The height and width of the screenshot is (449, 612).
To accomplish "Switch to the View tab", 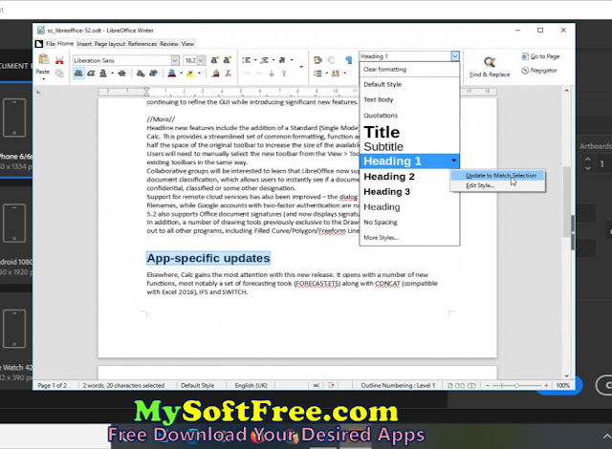I will [187, 44].
